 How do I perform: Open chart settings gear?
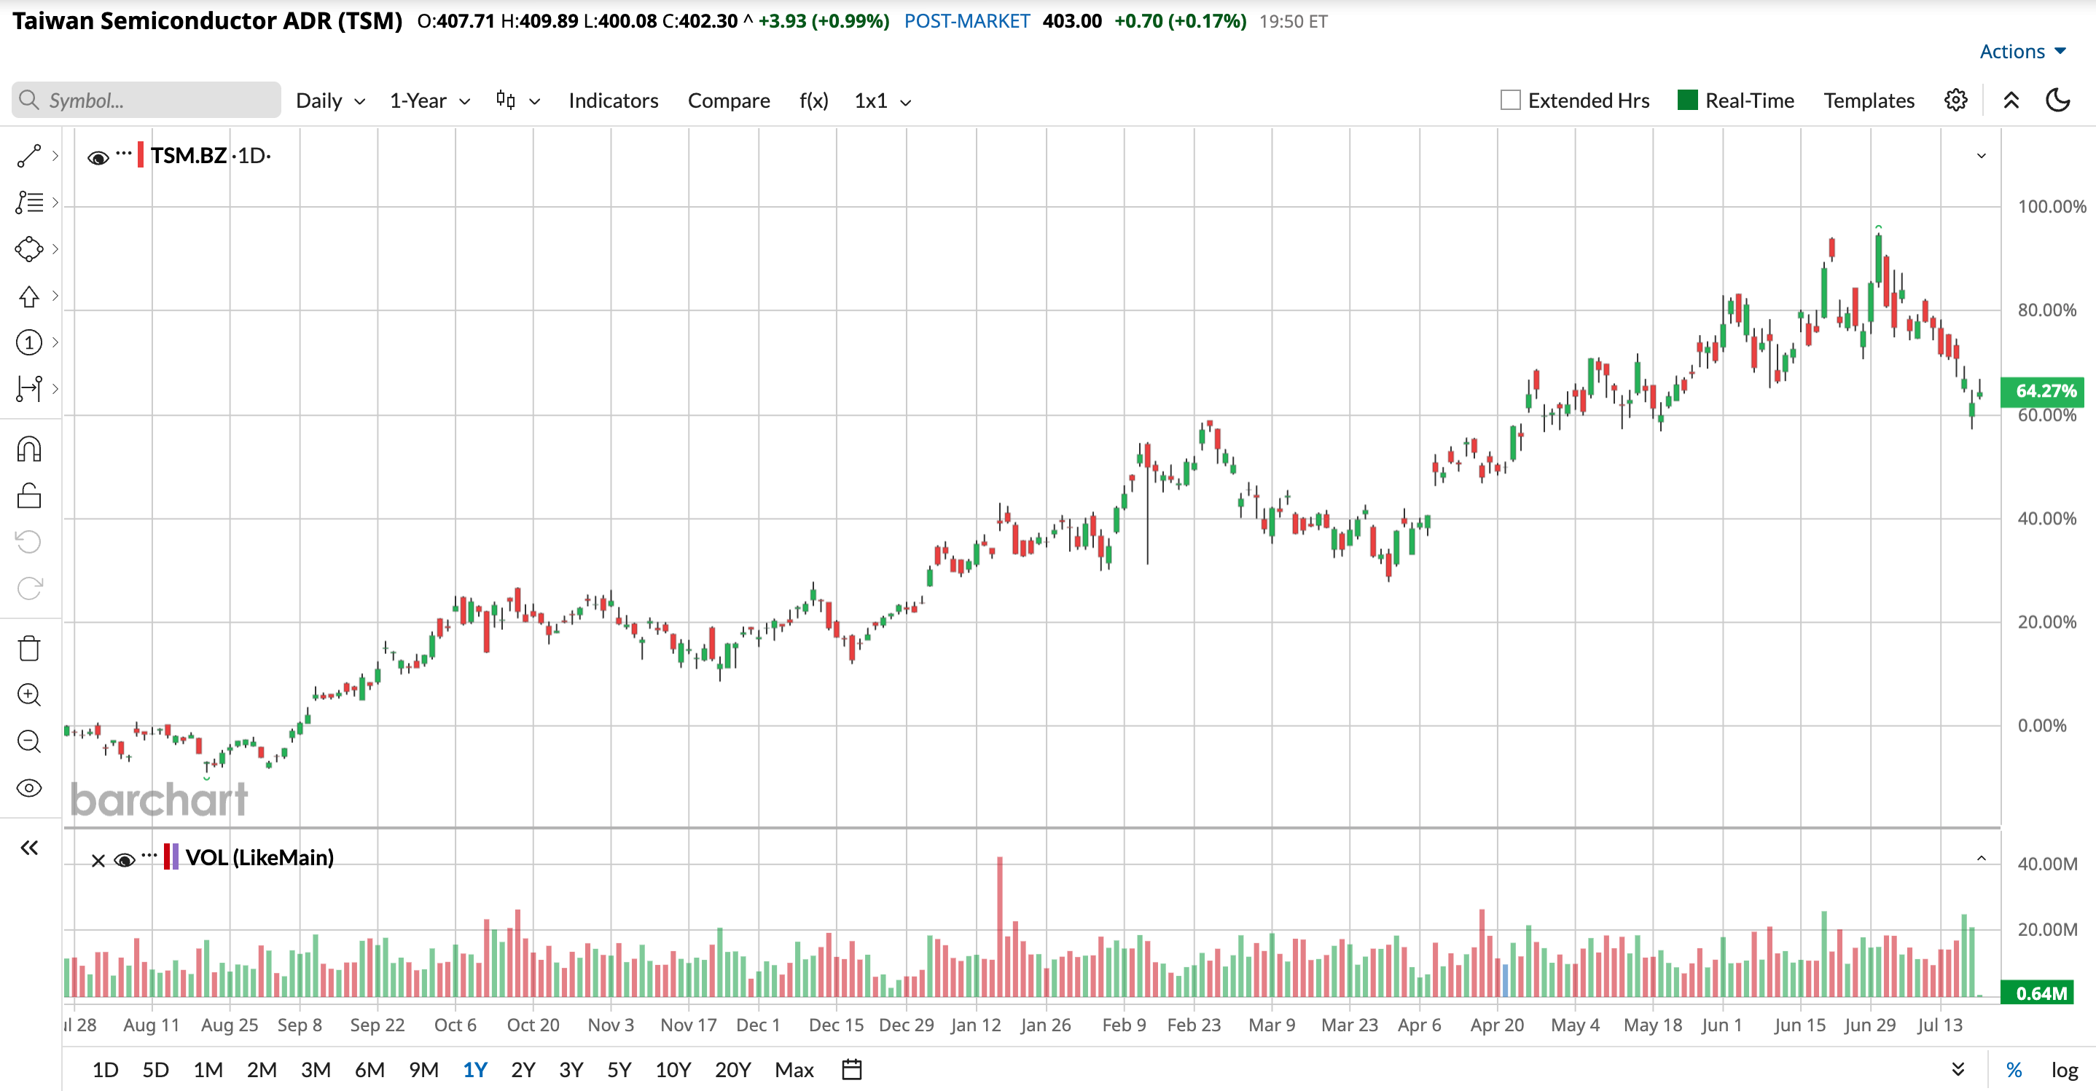1955,100
